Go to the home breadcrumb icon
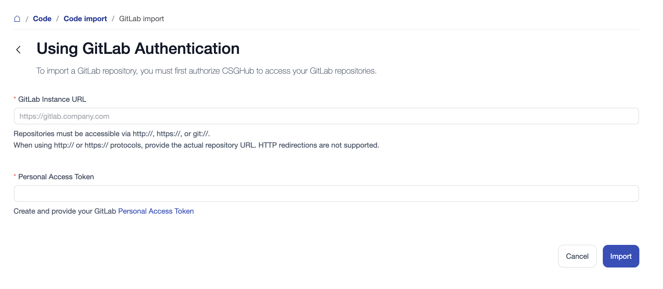The height and width of the screenshot is (289, 663). click(17, 19)
